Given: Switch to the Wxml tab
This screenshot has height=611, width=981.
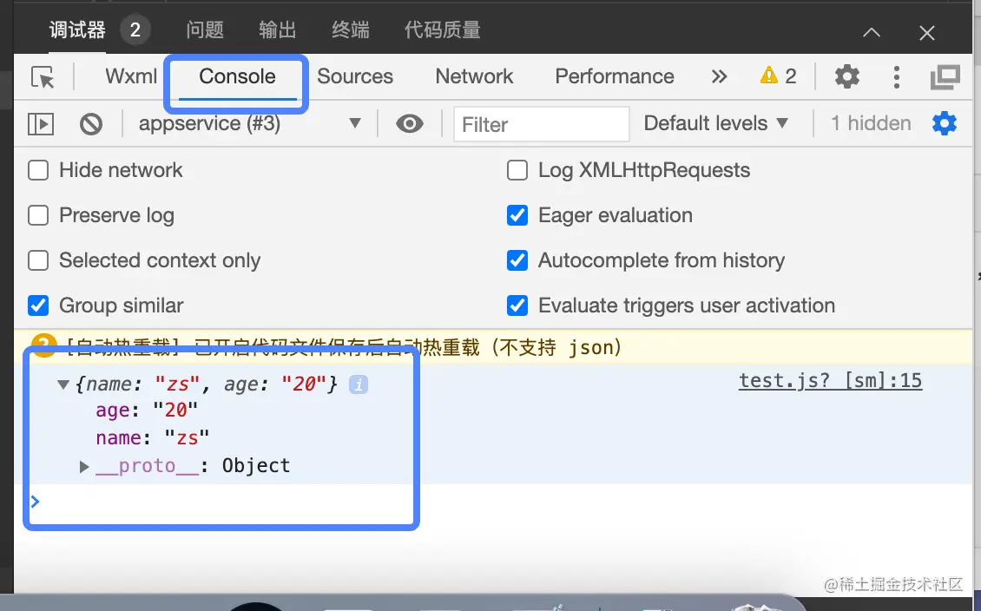Looking at the screenshot, I should pyautogui.click(x=131, y=76).
